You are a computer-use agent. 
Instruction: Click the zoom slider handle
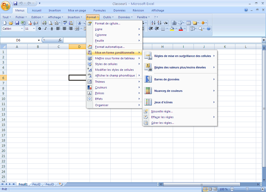[x=247, y=189]
